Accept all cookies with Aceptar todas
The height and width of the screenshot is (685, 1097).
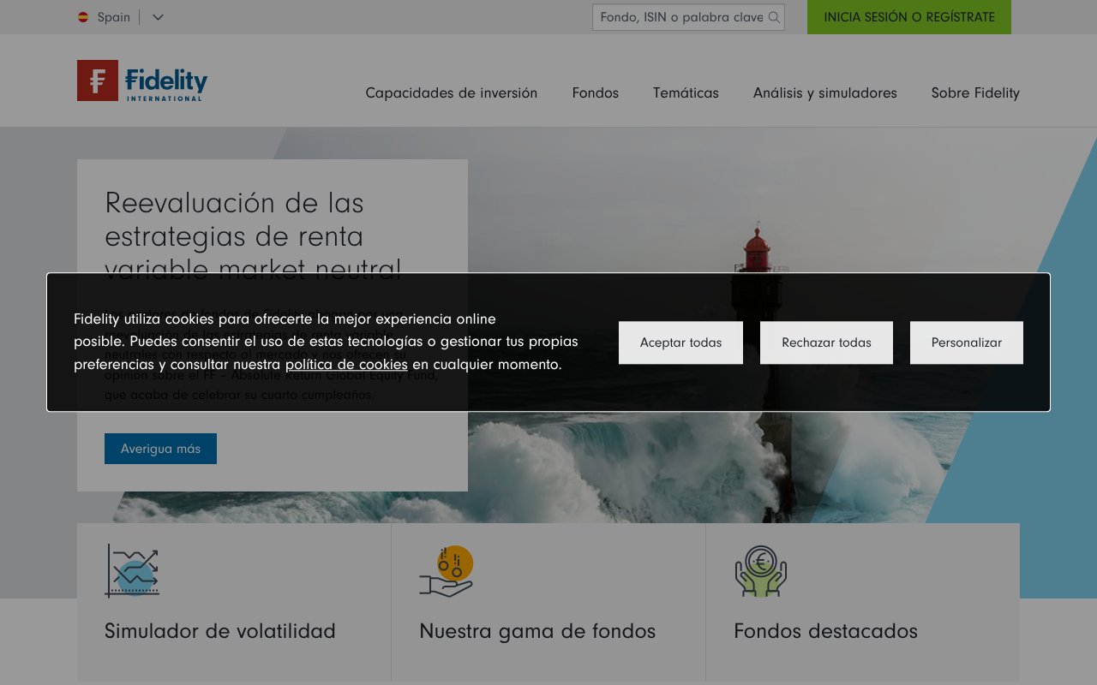point(680,342)
